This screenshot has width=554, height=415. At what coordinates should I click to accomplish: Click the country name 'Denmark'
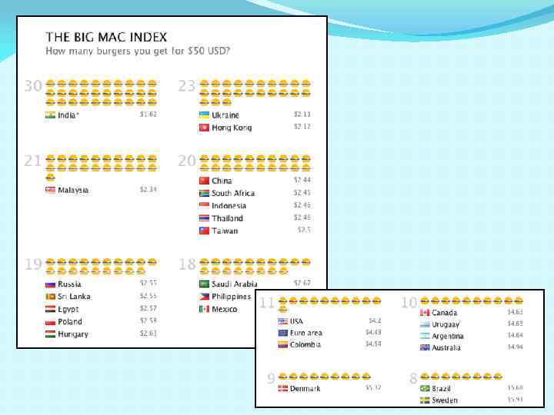305,389
